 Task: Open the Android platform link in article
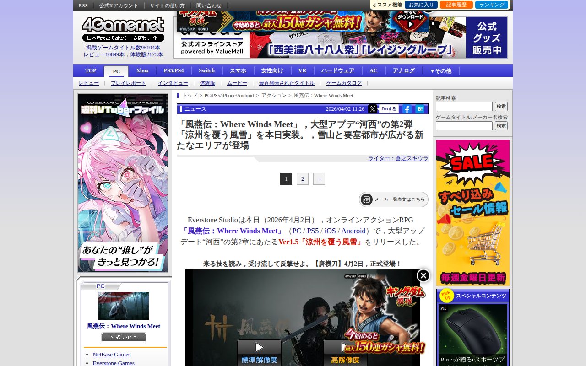click(x=353, y=231)
